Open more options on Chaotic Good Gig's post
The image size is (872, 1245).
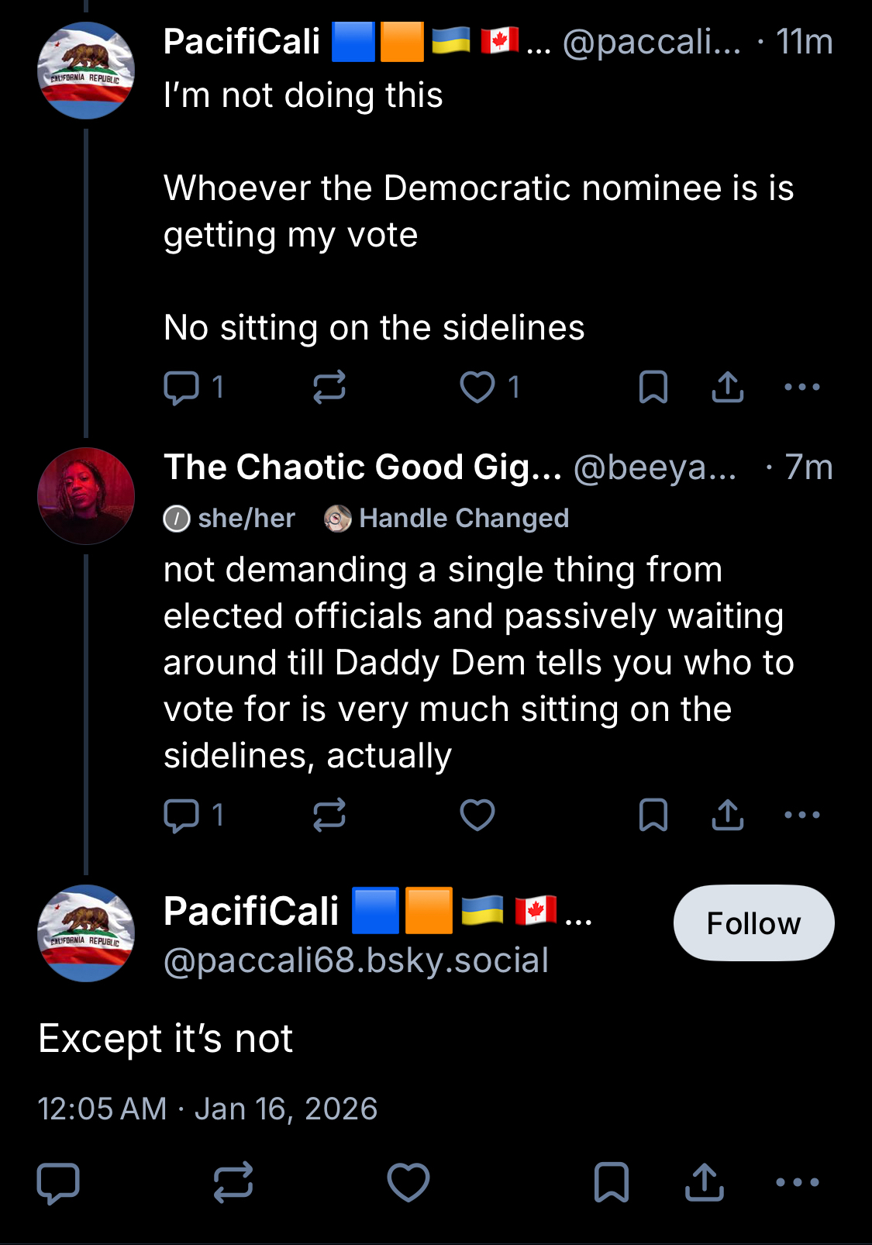[x=801, y=815]
